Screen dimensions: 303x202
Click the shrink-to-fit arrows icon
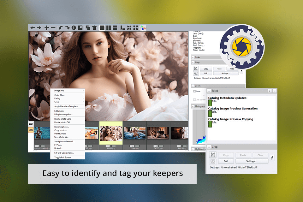[x=129, y=28]
